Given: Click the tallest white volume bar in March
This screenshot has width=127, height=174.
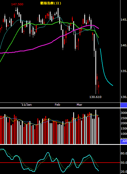Looking at the screenshot, I should (96, 127).
